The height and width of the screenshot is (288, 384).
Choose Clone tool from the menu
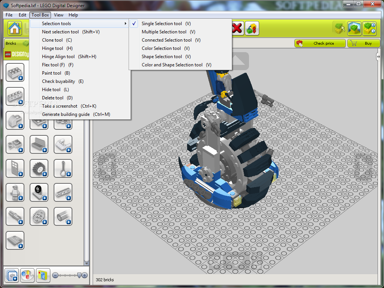coord(80,40)
